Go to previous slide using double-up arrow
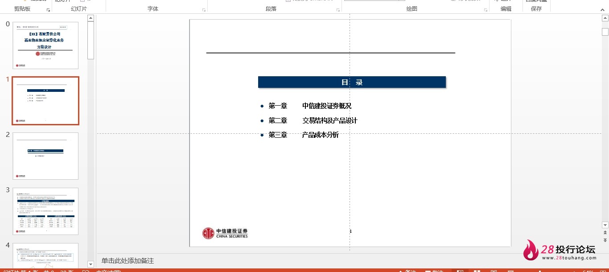 [x=605, y=233]
